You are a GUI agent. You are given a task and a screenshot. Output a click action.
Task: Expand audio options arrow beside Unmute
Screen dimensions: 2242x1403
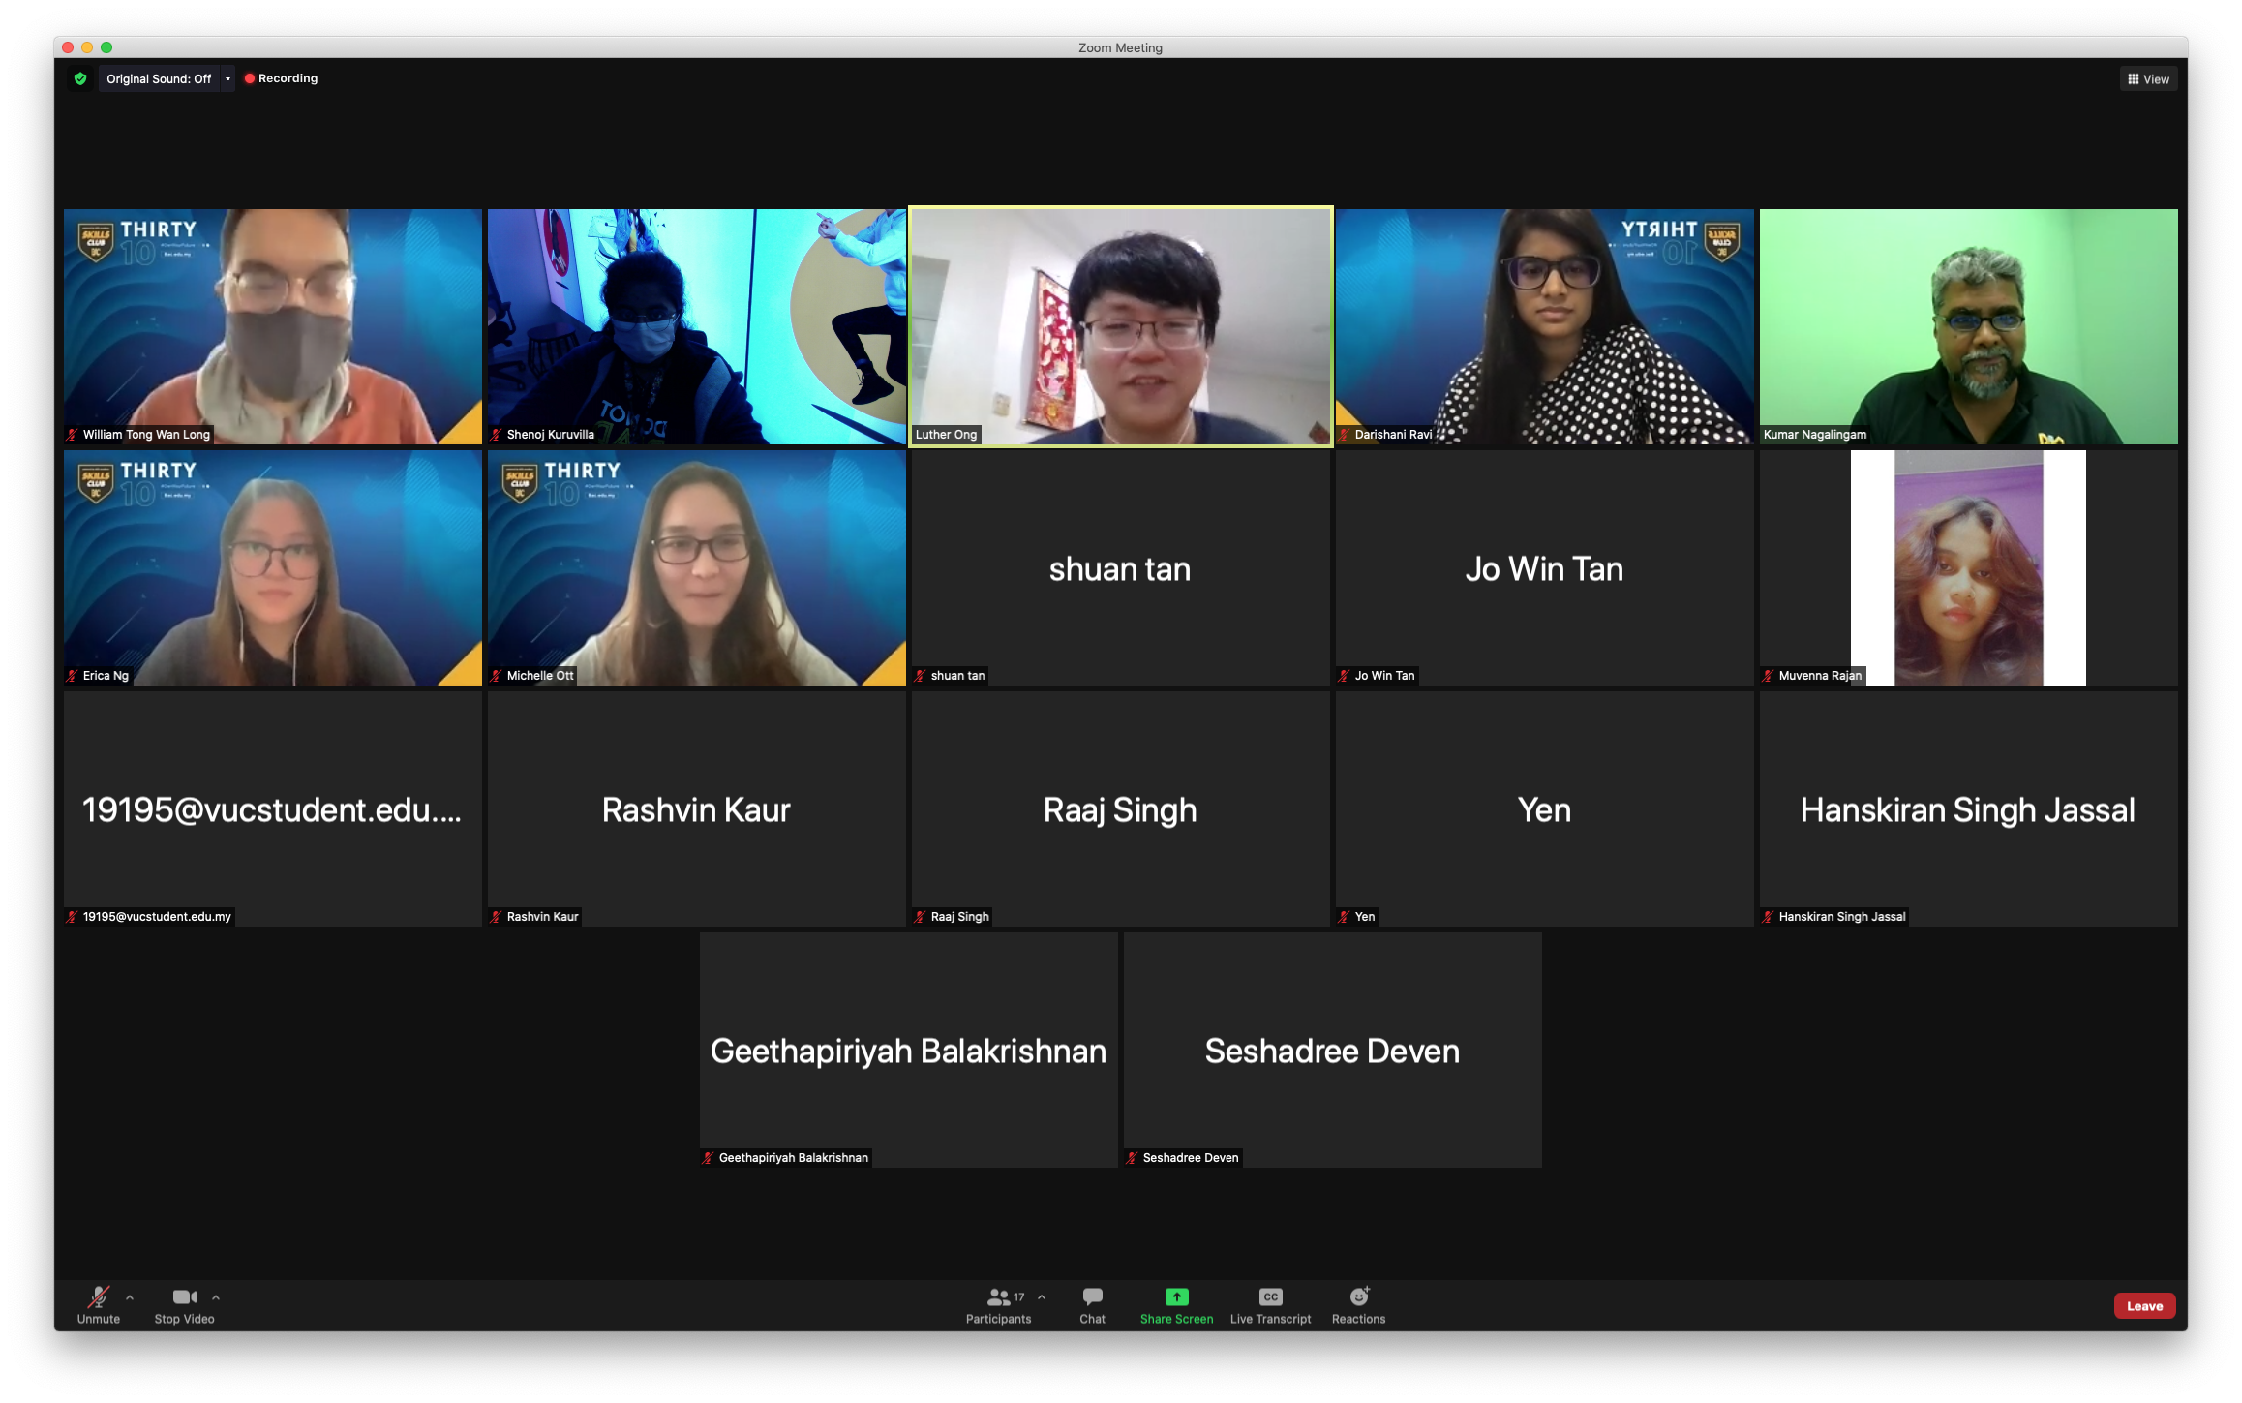point(130,1297)
